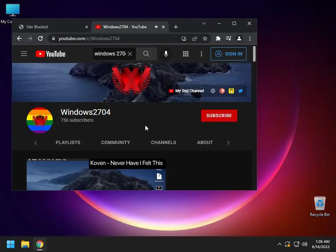
Task: Click the YouTube search magnifier button
Action: point(146,54)
